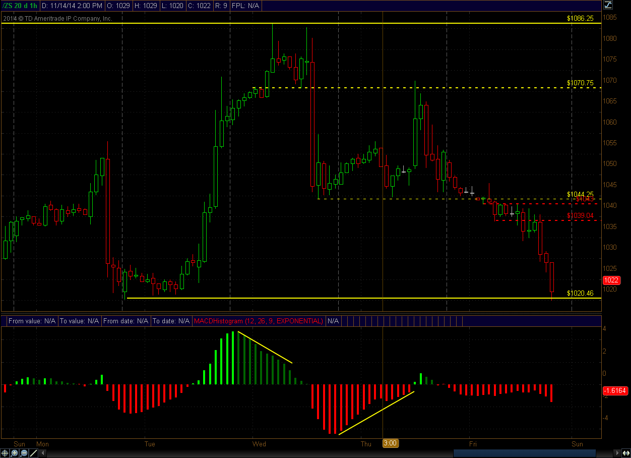Click the $1020.46 price level label
This screenshot has width=631, height=458.
580,293
